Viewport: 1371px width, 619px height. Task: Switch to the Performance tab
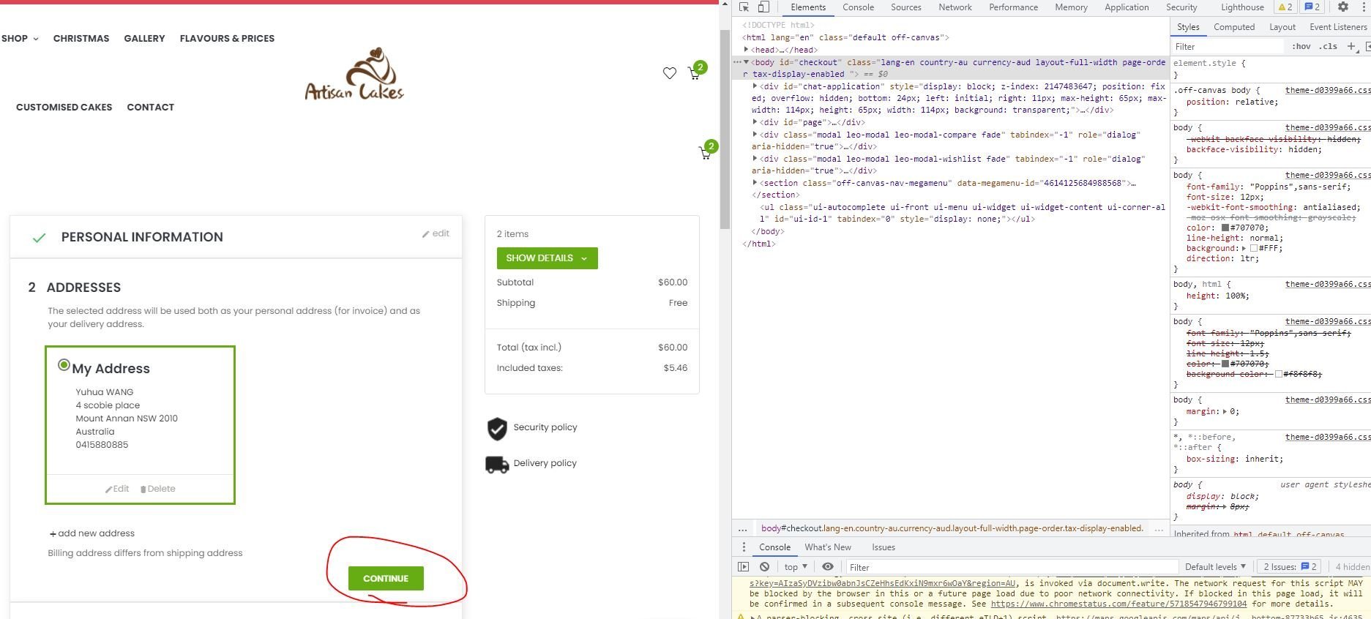(1013, 7)
